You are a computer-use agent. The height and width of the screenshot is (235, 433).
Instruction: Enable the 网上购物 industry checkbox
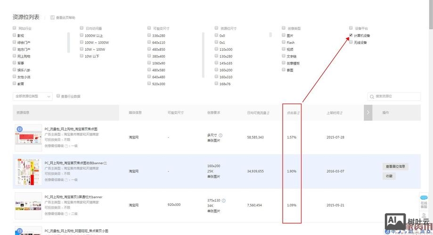(15, 56)
